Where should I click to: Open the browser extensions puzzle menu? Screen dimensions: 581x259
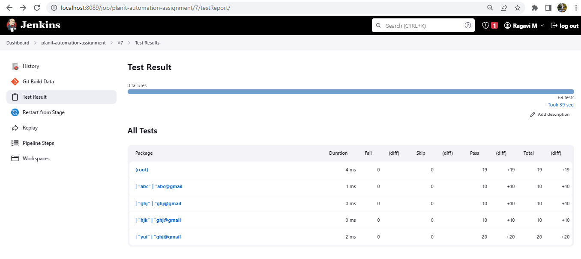534,8
